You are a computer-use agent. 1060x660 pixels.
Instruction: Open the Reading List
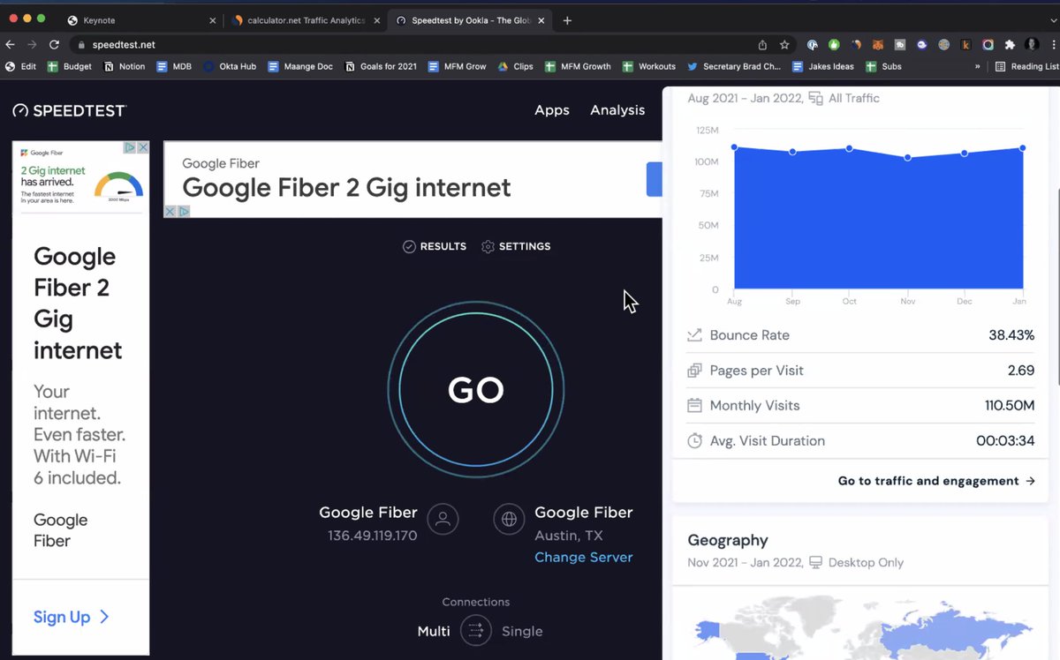1026,66
